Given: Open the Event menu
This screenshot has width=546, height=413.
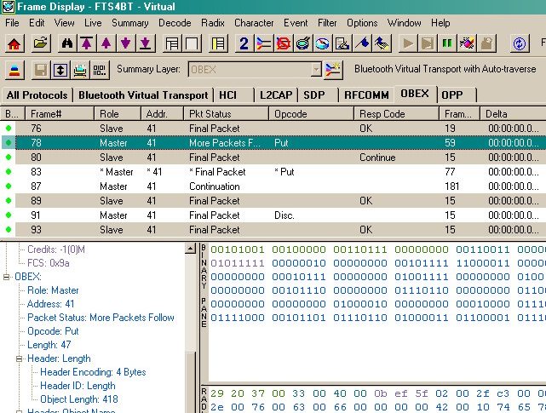Looking at the screenshot, I should [296, 23].
